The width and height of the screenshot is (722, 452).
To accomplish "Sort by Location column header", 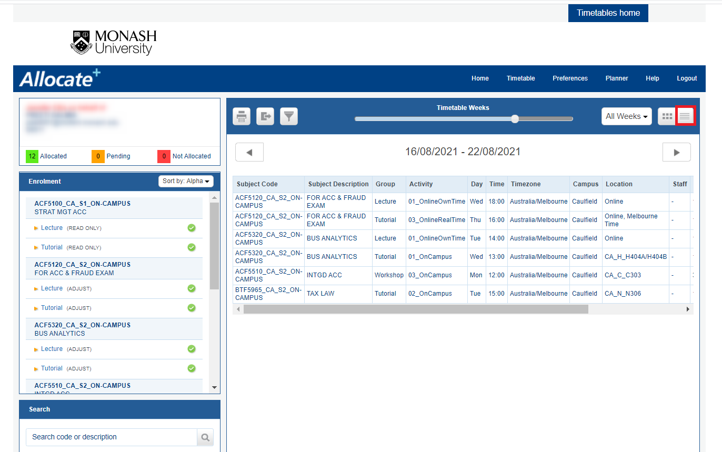I will point(636,184).
